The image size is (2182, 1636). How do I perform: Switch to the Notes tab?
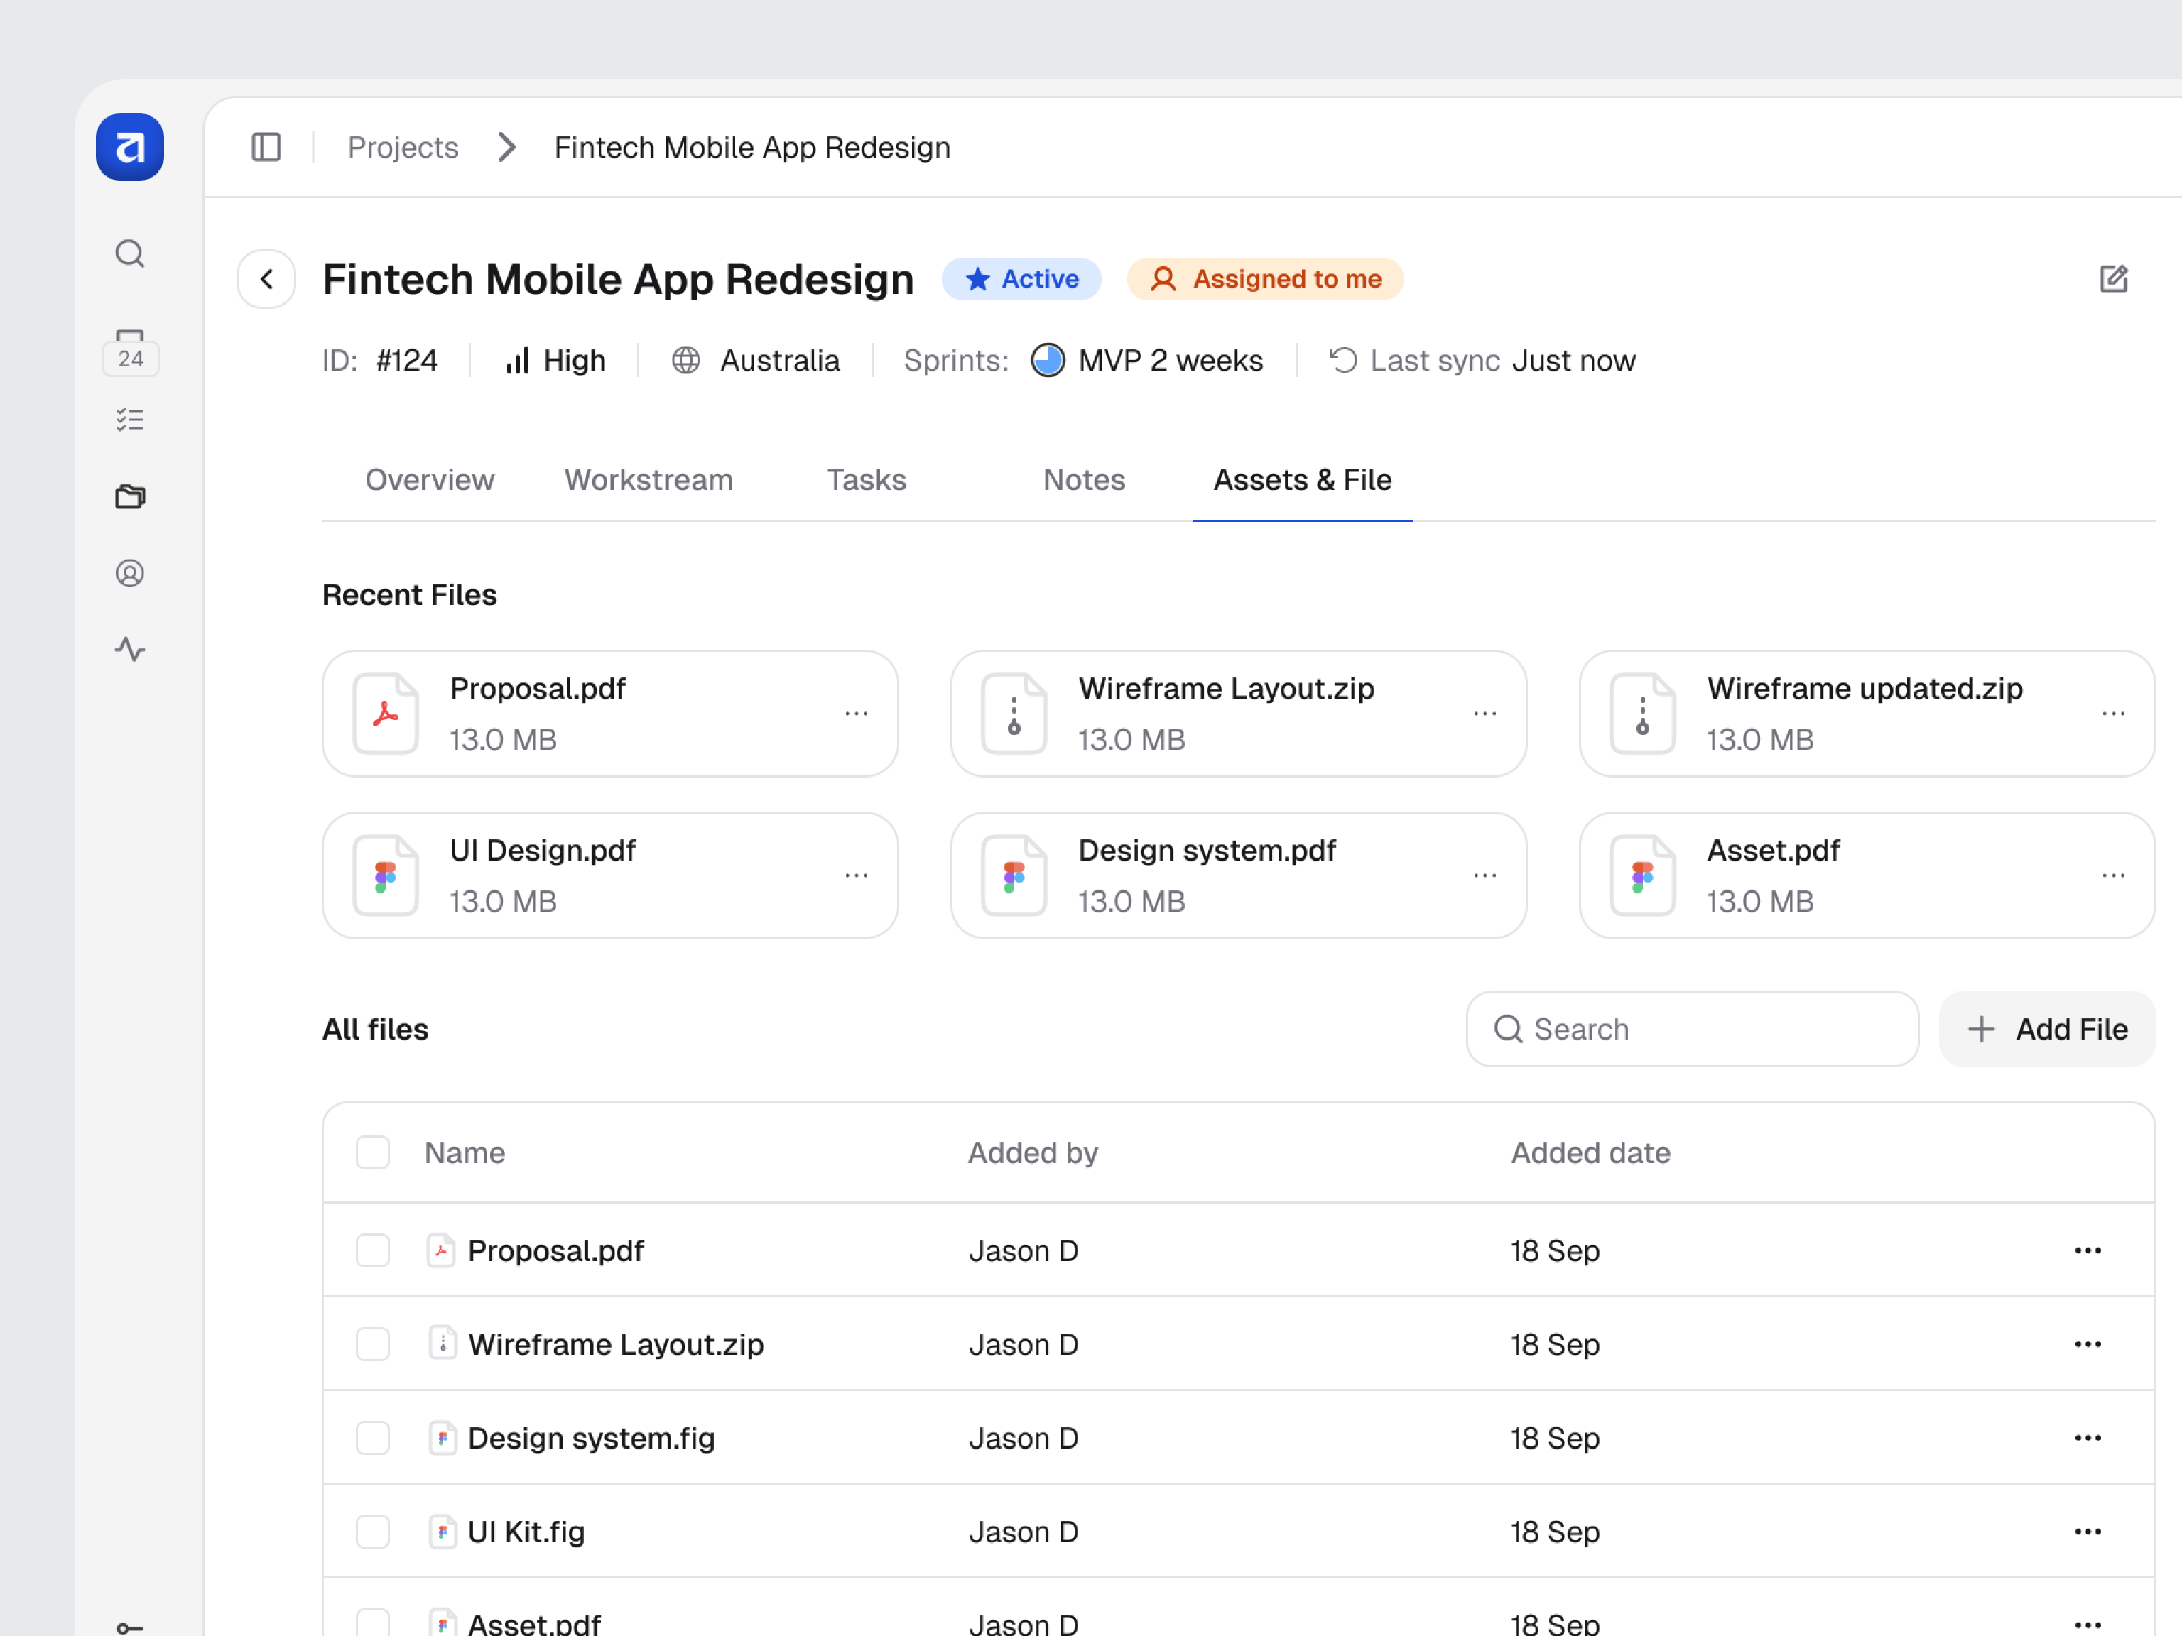point(1084,479)
